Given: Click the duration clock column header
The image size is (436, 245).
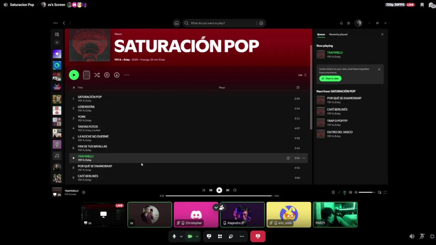Looking at the screenshot, I should (x=298, y=87).
